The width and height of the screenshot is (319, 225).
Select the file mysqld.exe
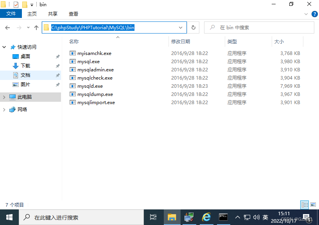[x=90, y=86]
